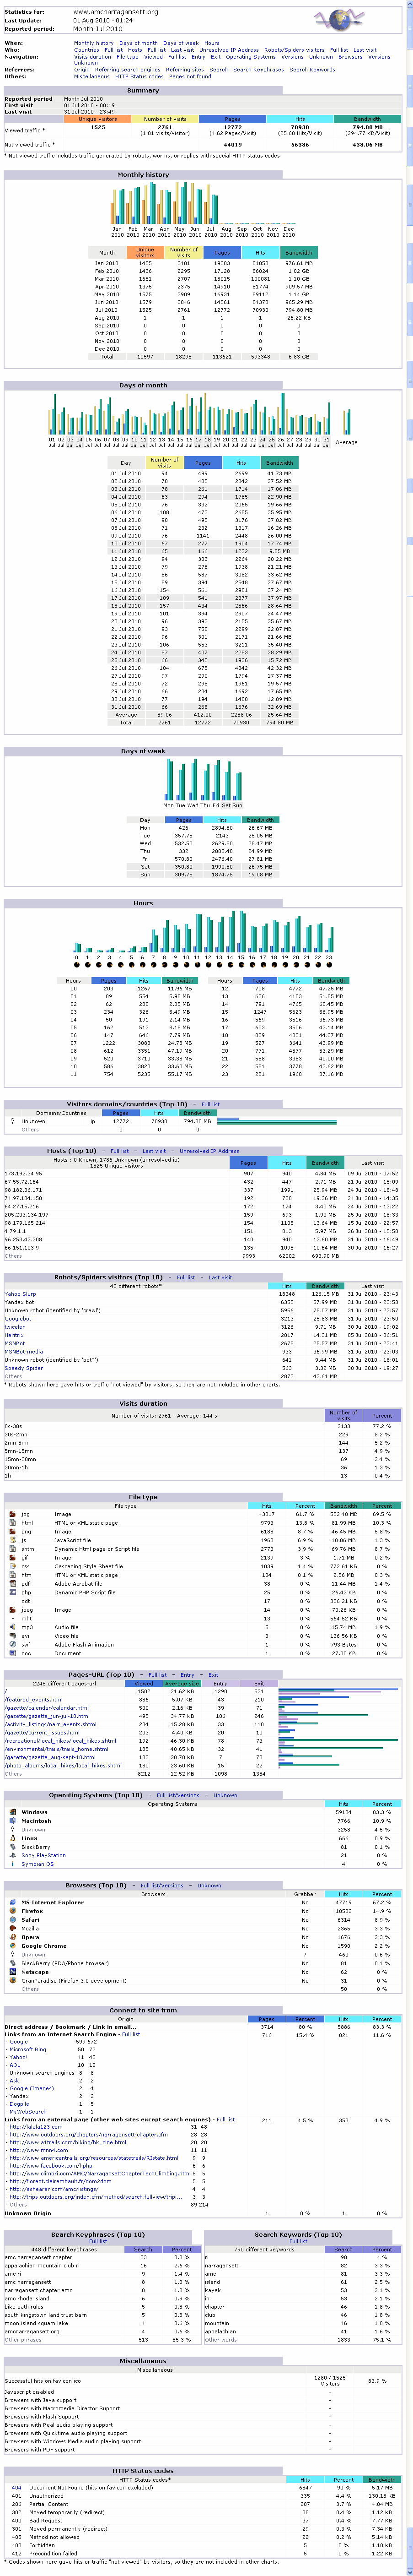Image resolution: width=413 pixels, height=2576 pixels.
Task: Go to Days of week navigation link
Action: click(180, 43)
